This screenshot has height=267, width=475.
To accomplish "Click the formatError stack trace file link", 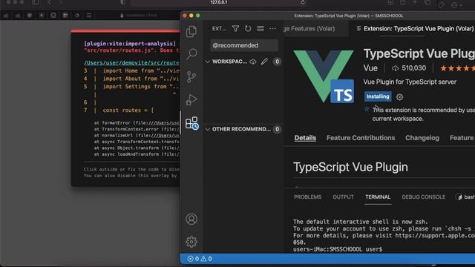I will 164,123.
